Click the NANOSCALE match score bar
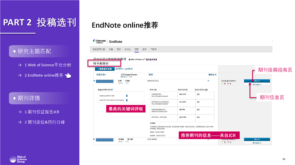This screenshot has height=165, width=295. [x=104, y=82]
